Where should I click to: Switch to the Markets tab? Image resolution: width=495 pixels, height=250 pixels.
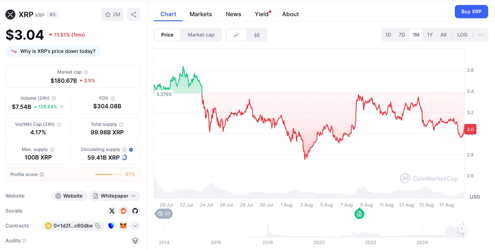click(201, 14)
